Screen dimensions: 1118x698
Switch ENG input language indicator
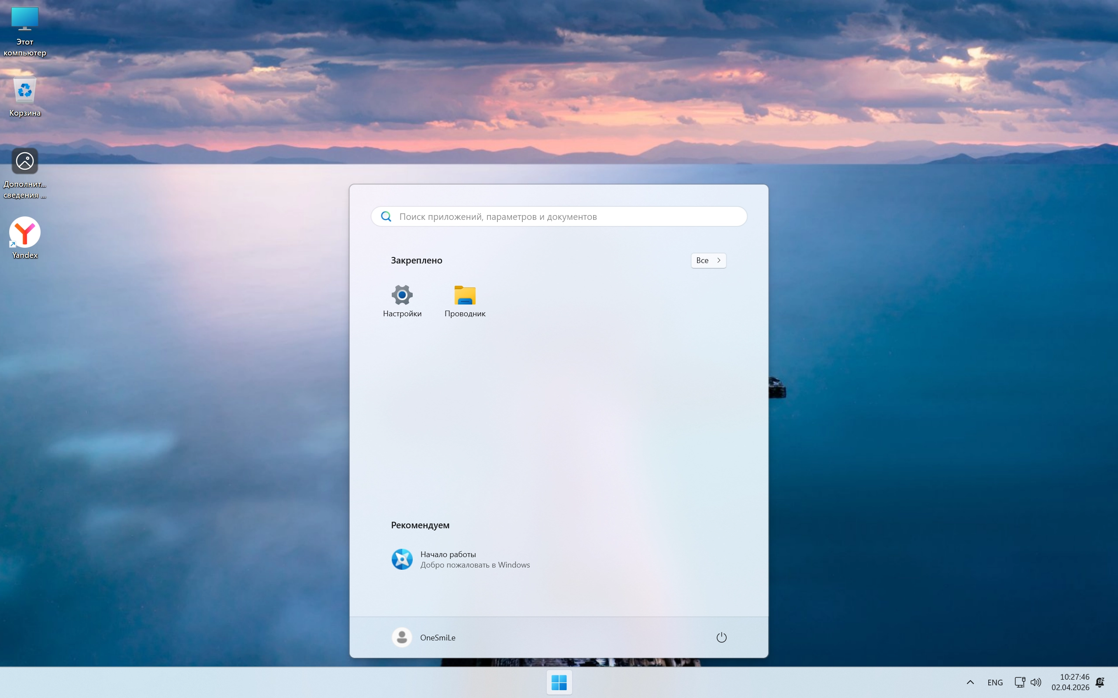pyautogui.click(x=995, y=682)
